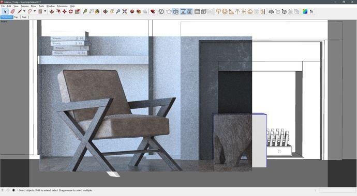The width and height of the screenshot is (357, 196).
Task: Select the Rotate tool
Action: tap(71, 11)
